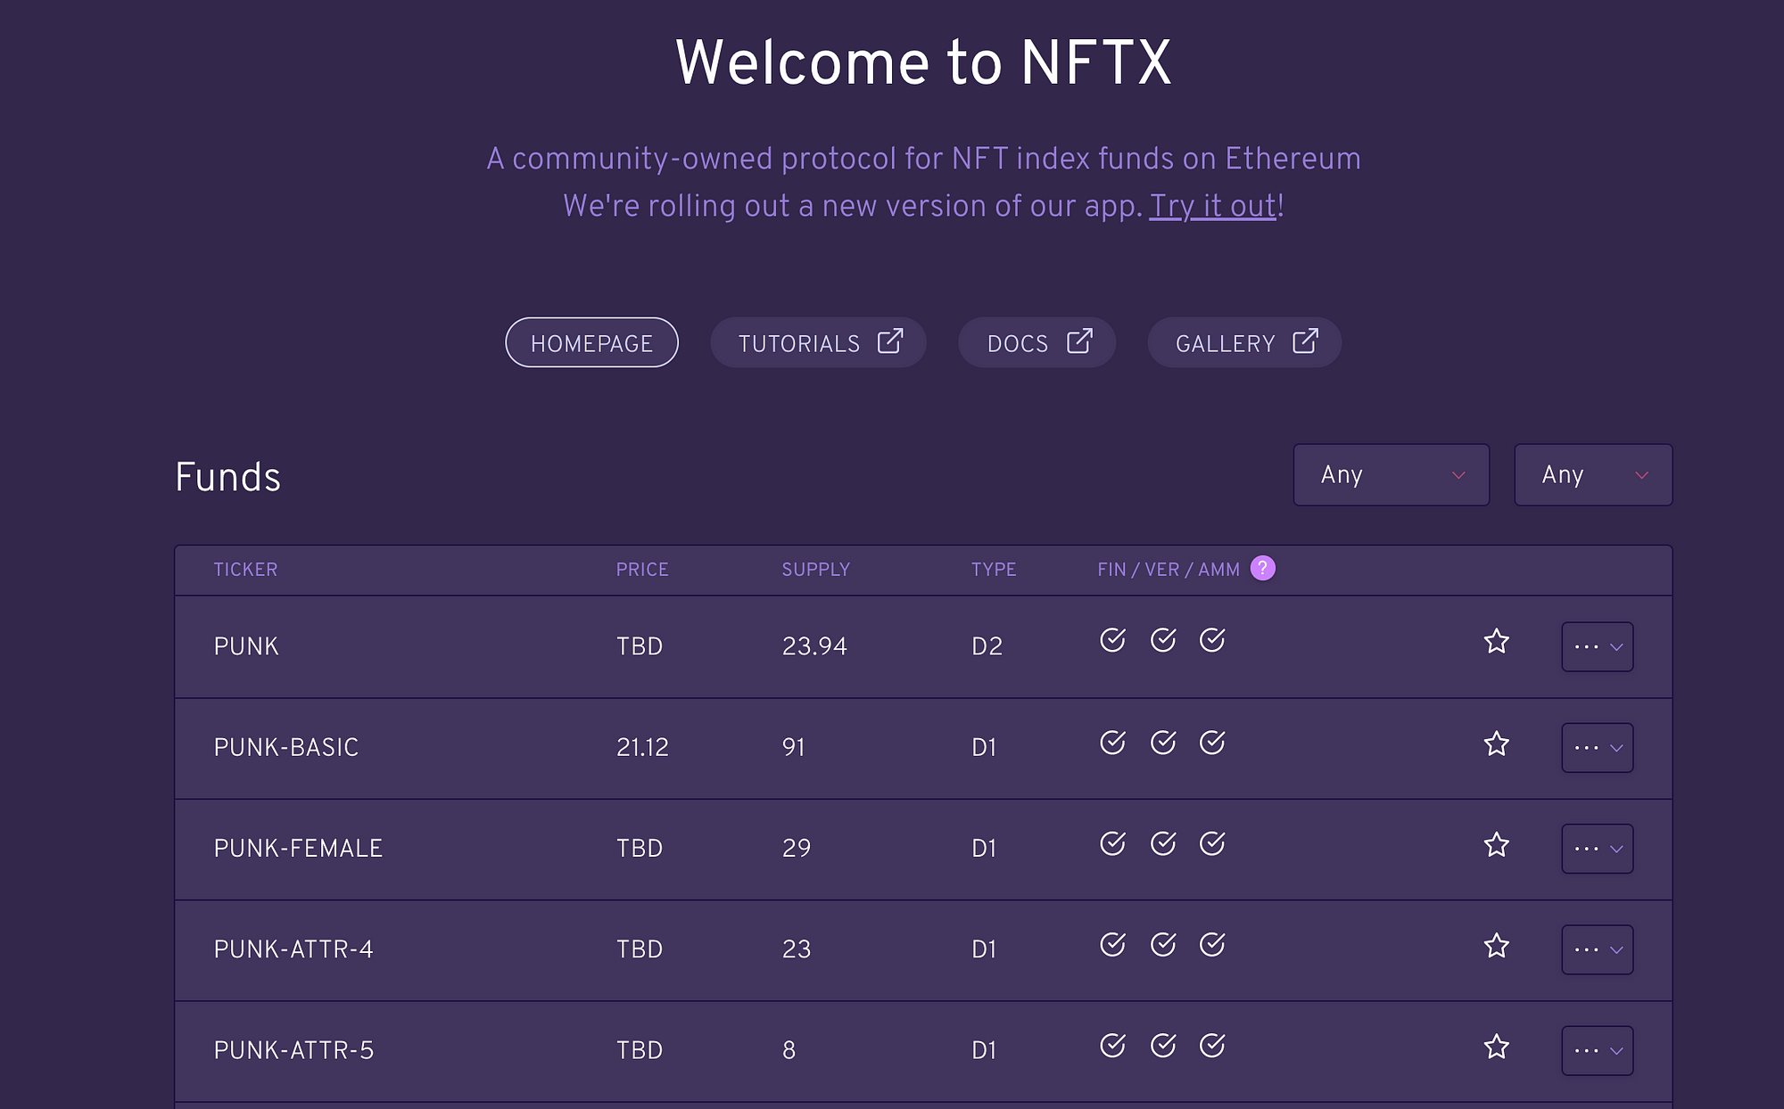Click the PUNK verified check icon
Image resolution: width=1784 pixels, height=1109 pixels.
click(x=1162, y=640)
